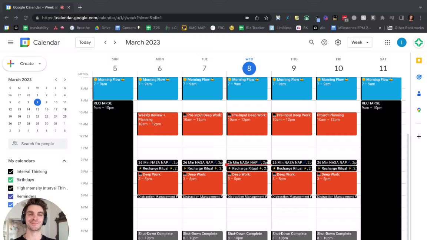Open the Milestones EPM bookmark
427x240 pixels.
[x=351, y=28]
